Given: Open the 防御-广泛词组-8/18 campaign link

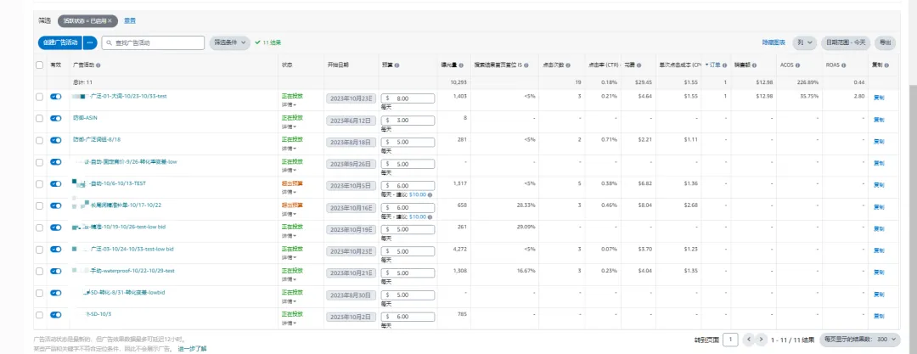Looking at the screenshot, I should pos(97,140).
